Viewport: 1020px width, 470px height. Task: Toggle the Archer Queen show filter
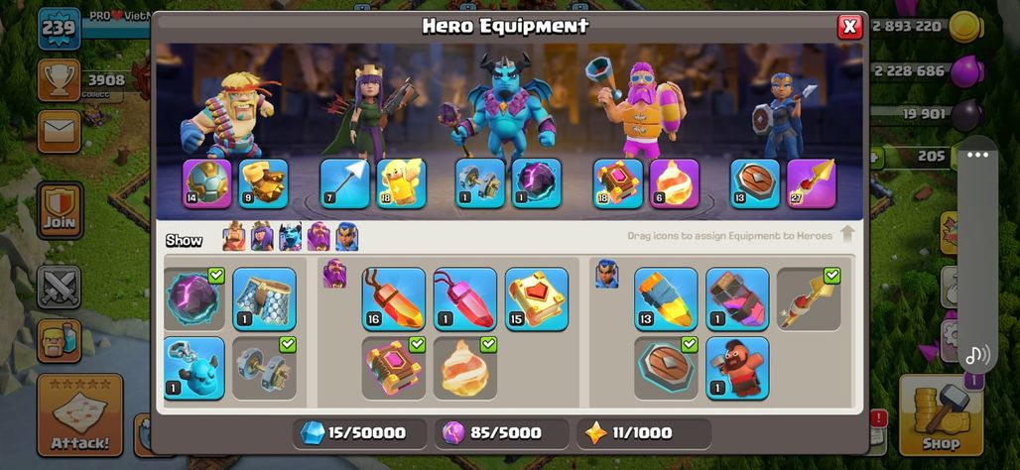point(262,237)
